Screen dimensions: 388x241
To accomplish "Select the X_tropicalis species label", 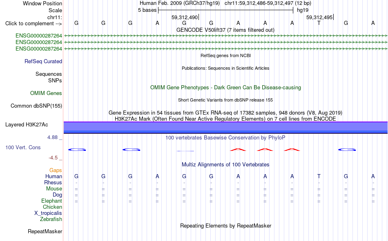I will click(x=48, y=213).
